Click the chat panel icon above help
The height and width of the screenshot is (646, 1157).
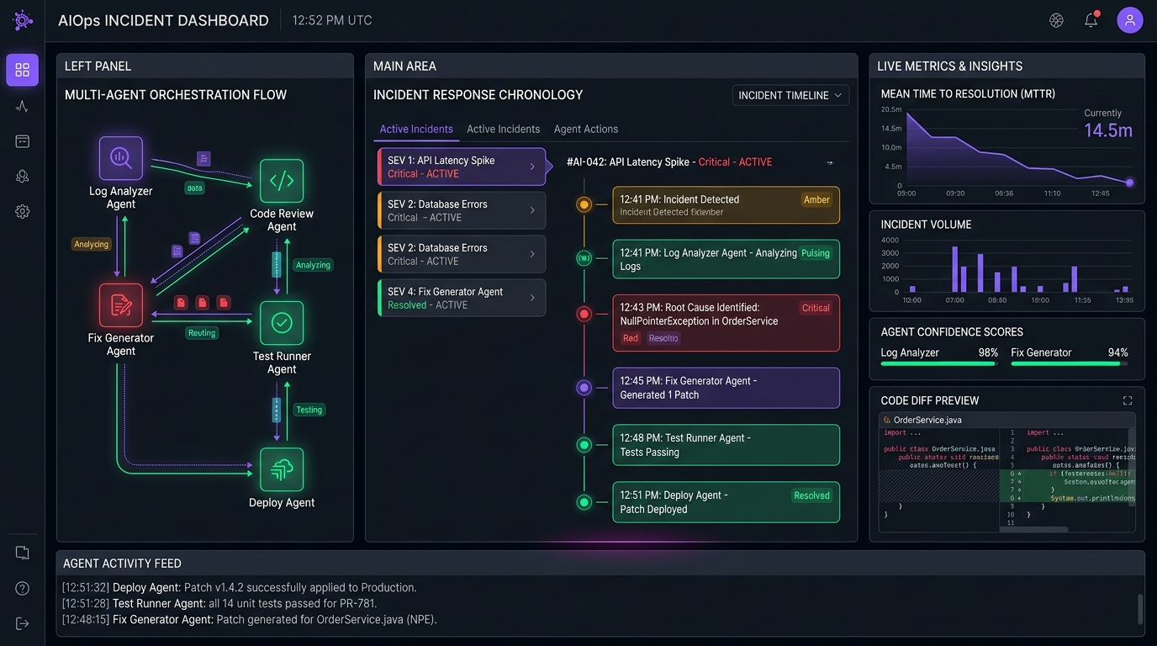(22, 553)
